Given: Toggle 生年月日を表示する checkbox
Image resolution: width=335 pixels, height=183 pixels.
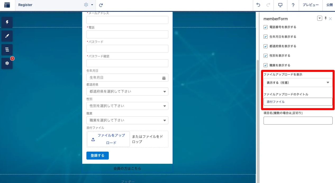Looking at the screenshot, I should click(266, 37).
